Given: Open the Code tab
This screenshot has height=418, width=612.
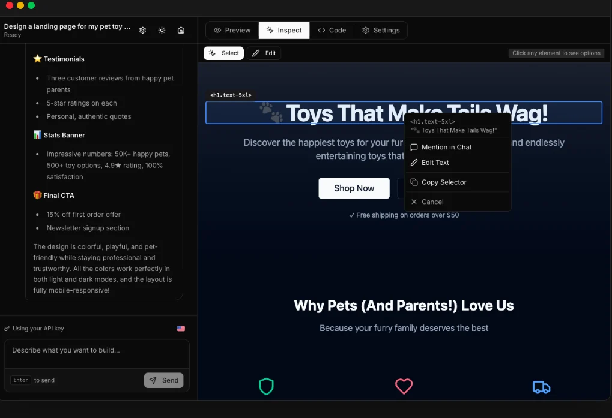Looking at the screenshot, I should (x=332, y=31).
